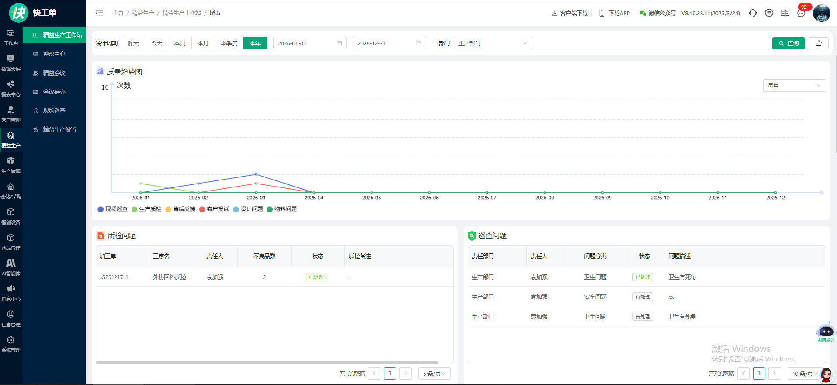Click the green 查询 search button
This screenshot has height=385, width=837.
(788, 43)
